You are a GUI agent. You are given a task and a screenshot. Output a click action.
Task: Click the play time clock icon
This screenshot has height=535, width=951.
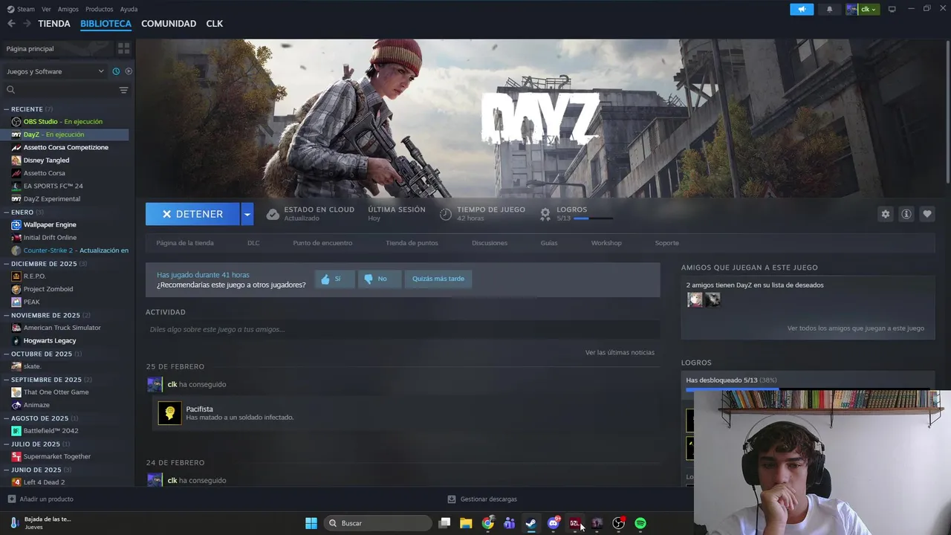446,214
